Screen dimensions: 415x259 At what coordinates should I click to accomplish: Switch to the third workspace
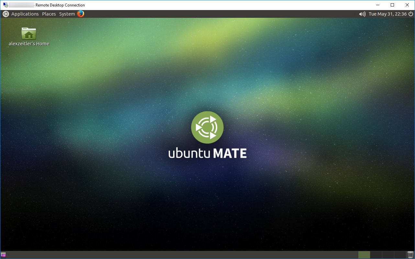[388, 255]
